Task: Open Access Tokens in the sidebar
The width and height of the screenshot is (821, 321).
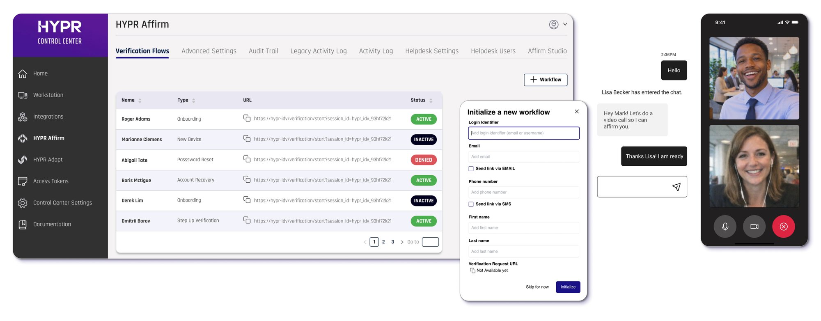Action: [x=50, y=181]
